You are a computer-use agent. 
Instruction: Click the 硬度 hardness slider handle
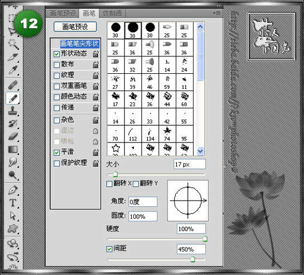pyautogui.click(x=205, y=239)
